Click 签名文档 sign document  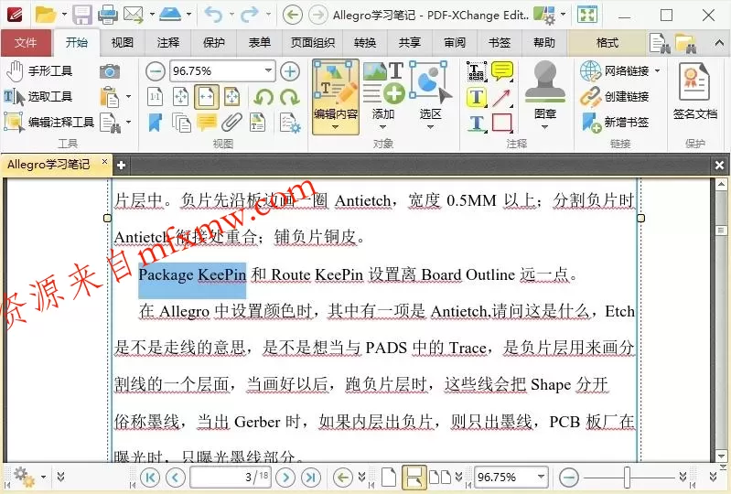pos(694,91)
